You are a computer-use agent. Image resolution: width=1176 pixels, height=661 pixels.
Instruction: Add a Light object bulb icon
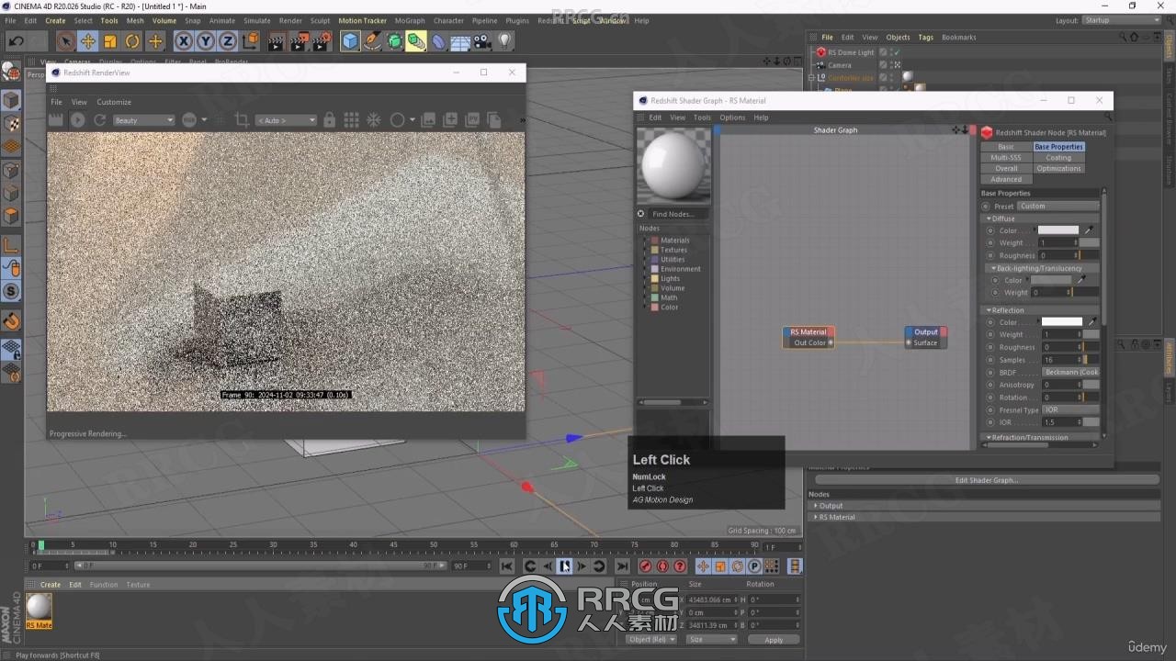tap(504, 41)
